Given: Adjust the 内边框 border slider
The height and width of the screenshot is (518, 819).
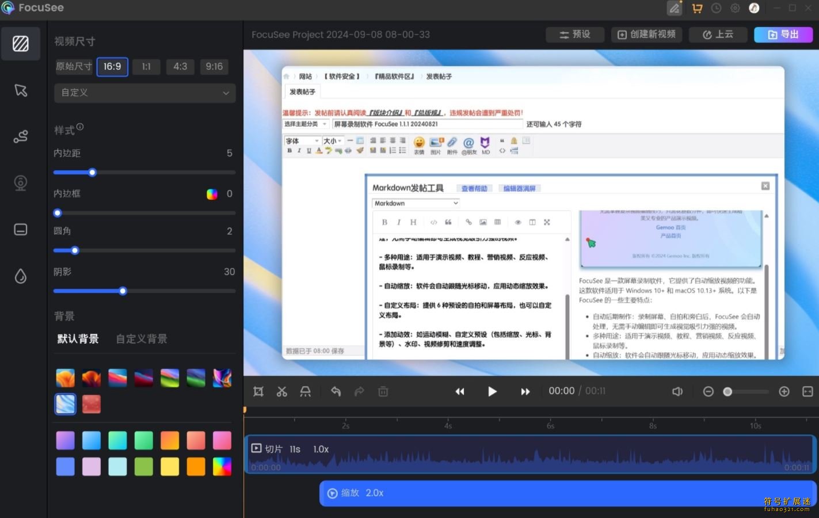Looking at the screenshot, I should 58,213.
